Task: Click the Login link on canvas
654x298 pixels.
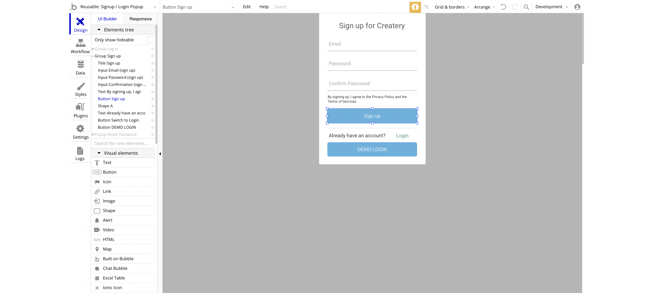Action: [402, 136]
